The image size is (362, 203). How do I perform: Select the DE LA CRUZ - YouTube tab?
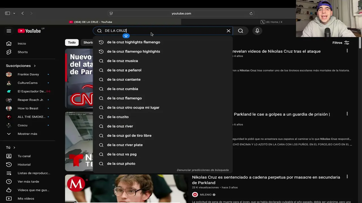[90, 22]
